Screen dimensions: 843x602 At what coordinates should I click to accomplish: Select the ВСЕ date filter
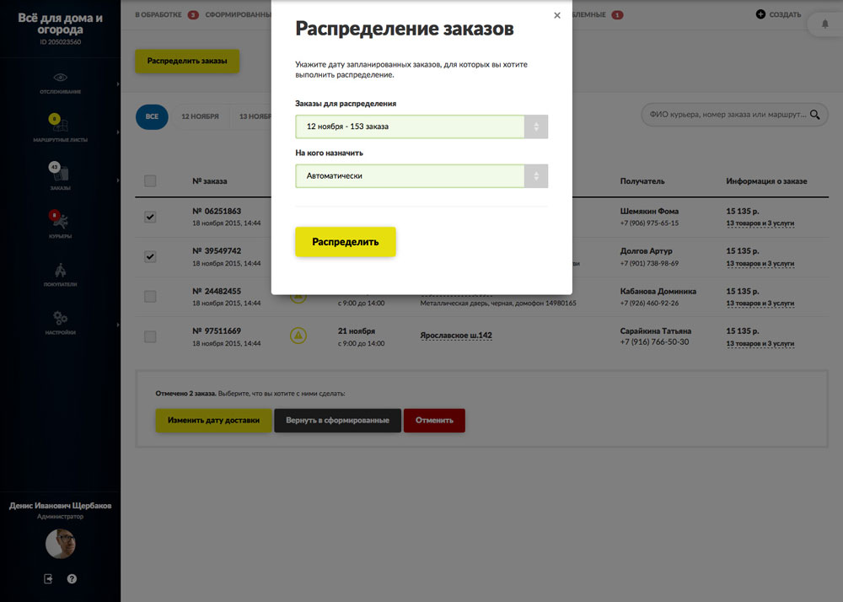(x=152, y=116)
